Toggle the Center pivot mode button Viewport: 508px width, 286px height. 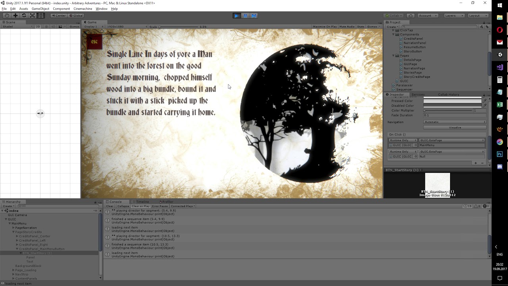click(x=59, y=15)
